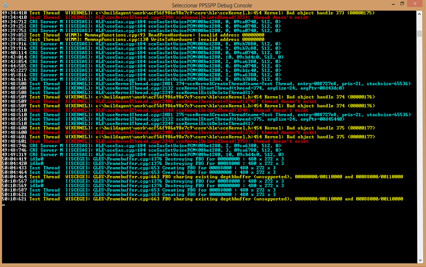Viewport: 426px width, 267px height.
Task: Restore down the PPSSPP Debug Console window
Action: click(402, 4)
